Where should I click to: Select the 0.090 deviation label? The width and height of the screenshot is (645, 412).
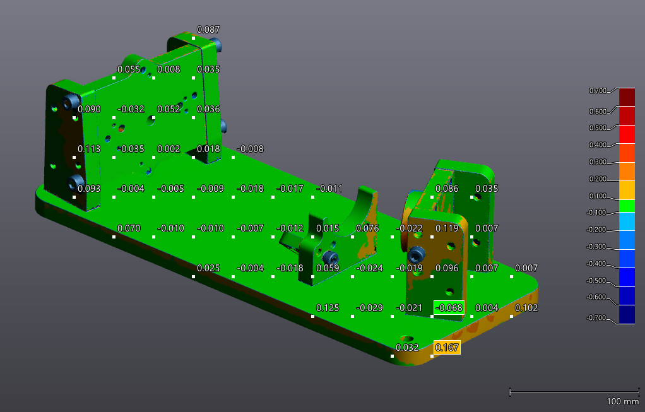click(x=89, y=109)
